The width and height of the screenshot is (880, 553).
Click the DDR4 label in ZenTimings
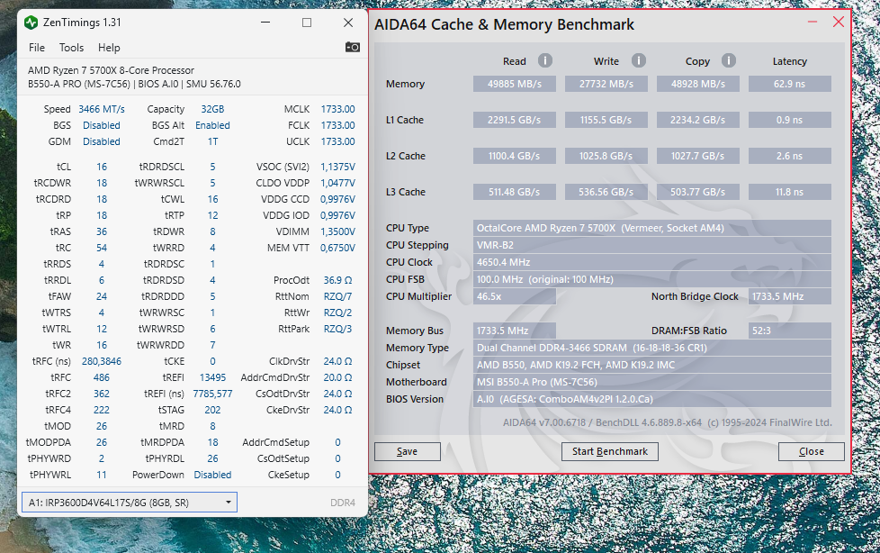(x=343, y=503)
